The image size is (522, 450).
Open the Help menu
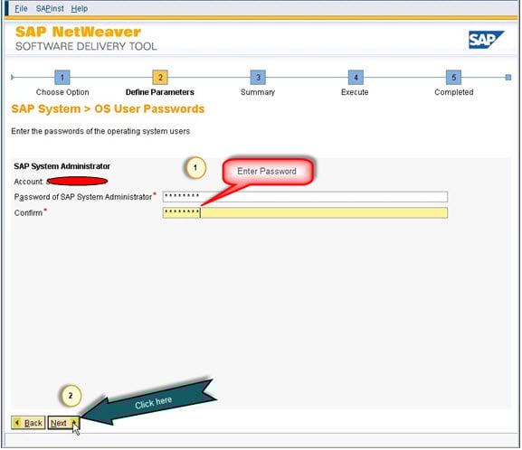pos(80,9)
